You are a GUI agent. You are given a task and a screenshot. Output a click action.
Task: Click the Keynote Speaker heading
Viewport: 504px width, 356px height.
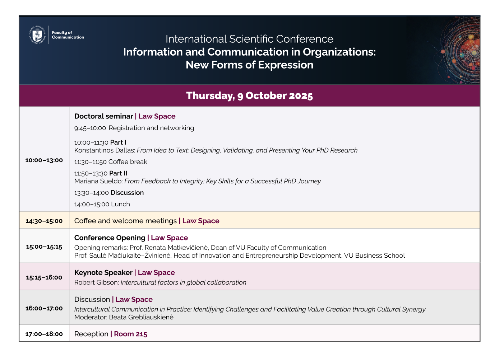pyautogui.click(x=103, y=273)
